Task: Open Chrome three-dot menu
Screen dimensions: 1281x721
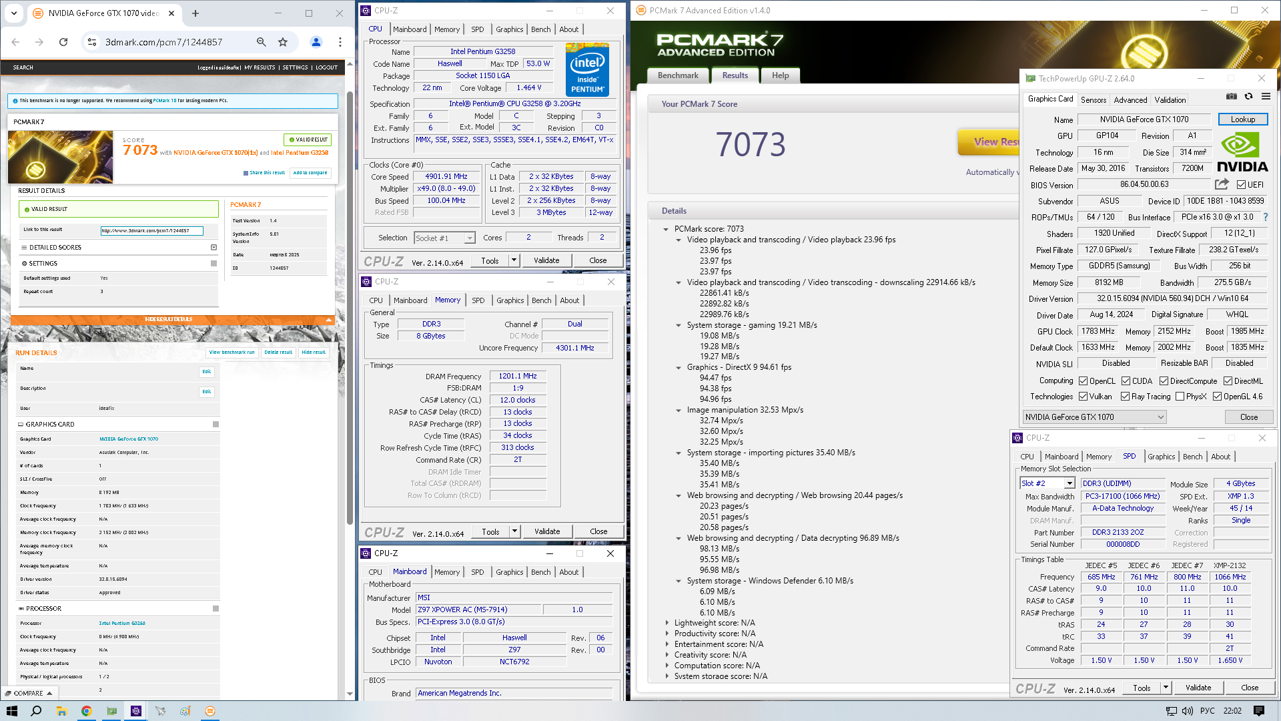Action: click(340, 42)
